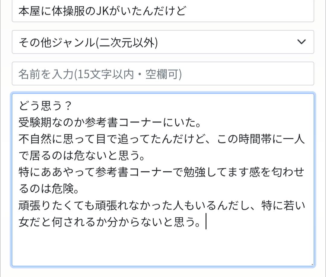
Task: Focus the 名前を入力 name field
Action: [x=163, y=74]
